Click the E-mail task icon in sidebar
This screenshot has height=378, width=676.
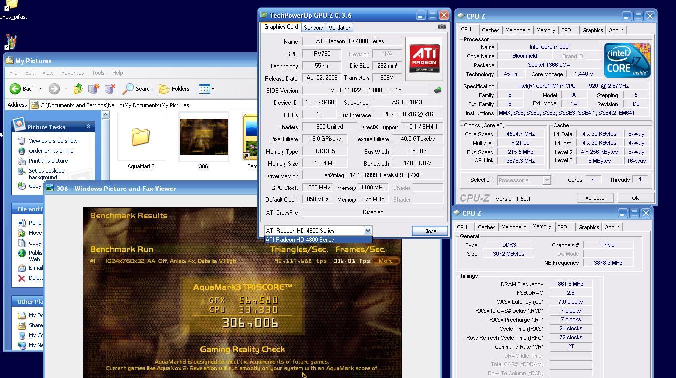click(x=21, y=268)
